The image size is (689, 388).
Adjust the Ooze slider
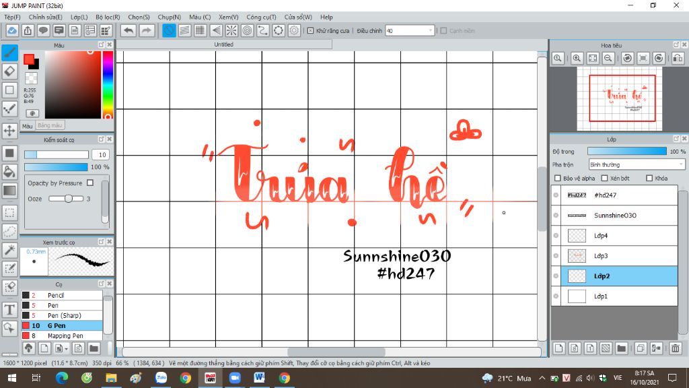[x=66, y=199]
